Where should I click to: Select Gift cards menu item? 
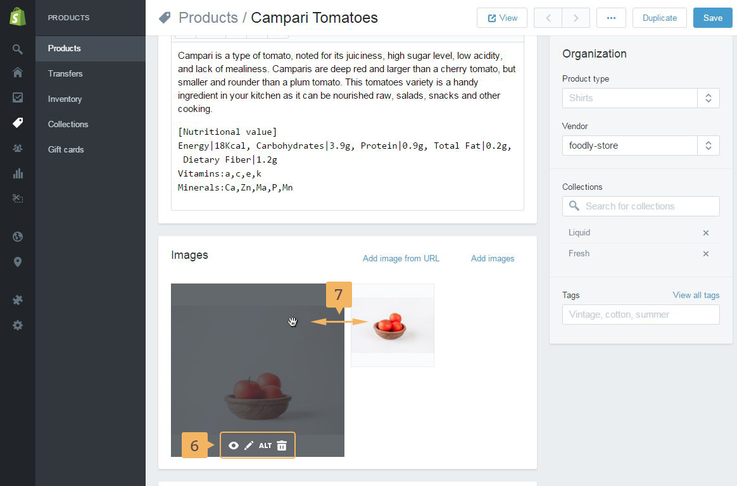(66, 149)
